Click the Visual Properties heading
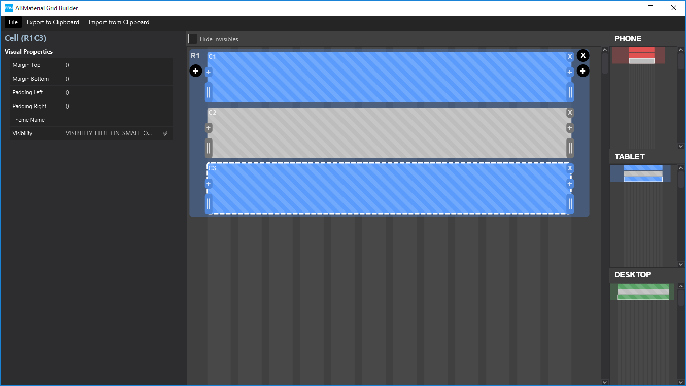 [28, 52]
